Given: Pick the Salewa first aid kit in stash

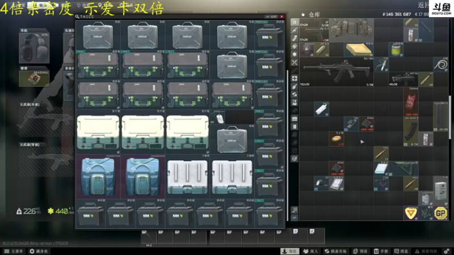Looking at the screenshot, I should (411, 101).
